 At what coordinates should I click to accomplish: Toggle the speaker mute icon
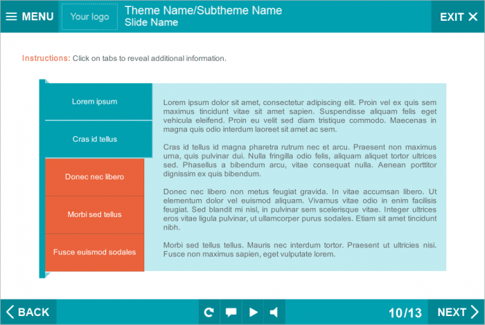point(274,312)
